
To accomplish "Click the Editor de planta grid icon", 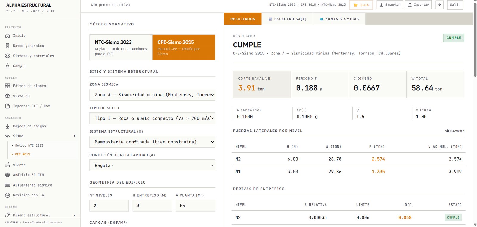I will 7,86.
